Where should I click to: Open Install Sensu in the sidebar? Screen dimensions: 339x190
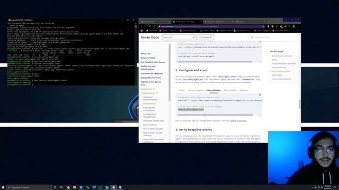(x=149, y=103)
